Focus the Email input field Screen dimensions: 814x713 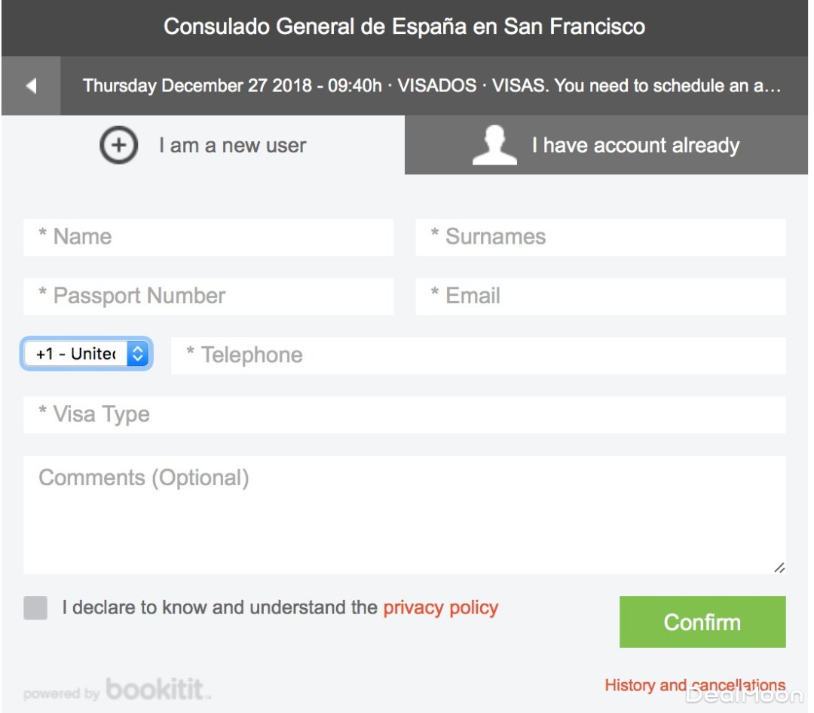601,296
